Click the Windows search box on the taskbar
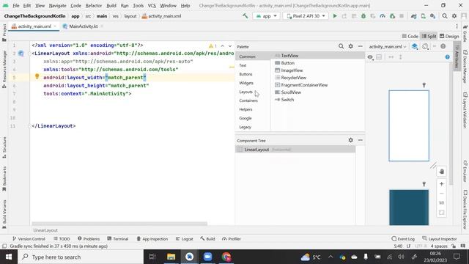The image size is (469, 264). pos(81,257)
